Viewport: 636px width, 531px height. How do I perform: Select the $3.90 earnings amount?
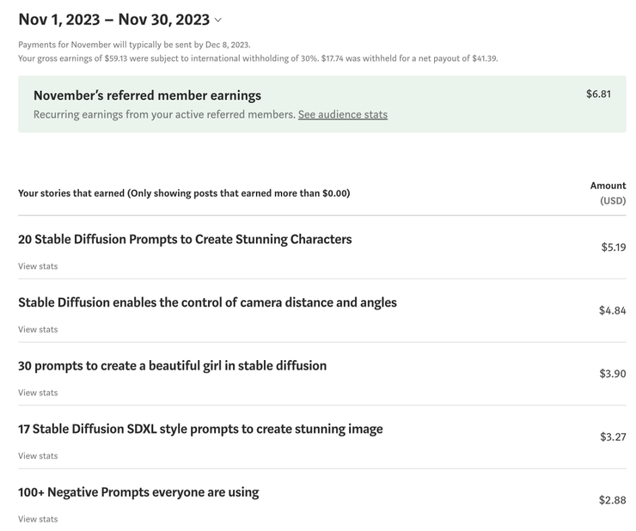612,374
